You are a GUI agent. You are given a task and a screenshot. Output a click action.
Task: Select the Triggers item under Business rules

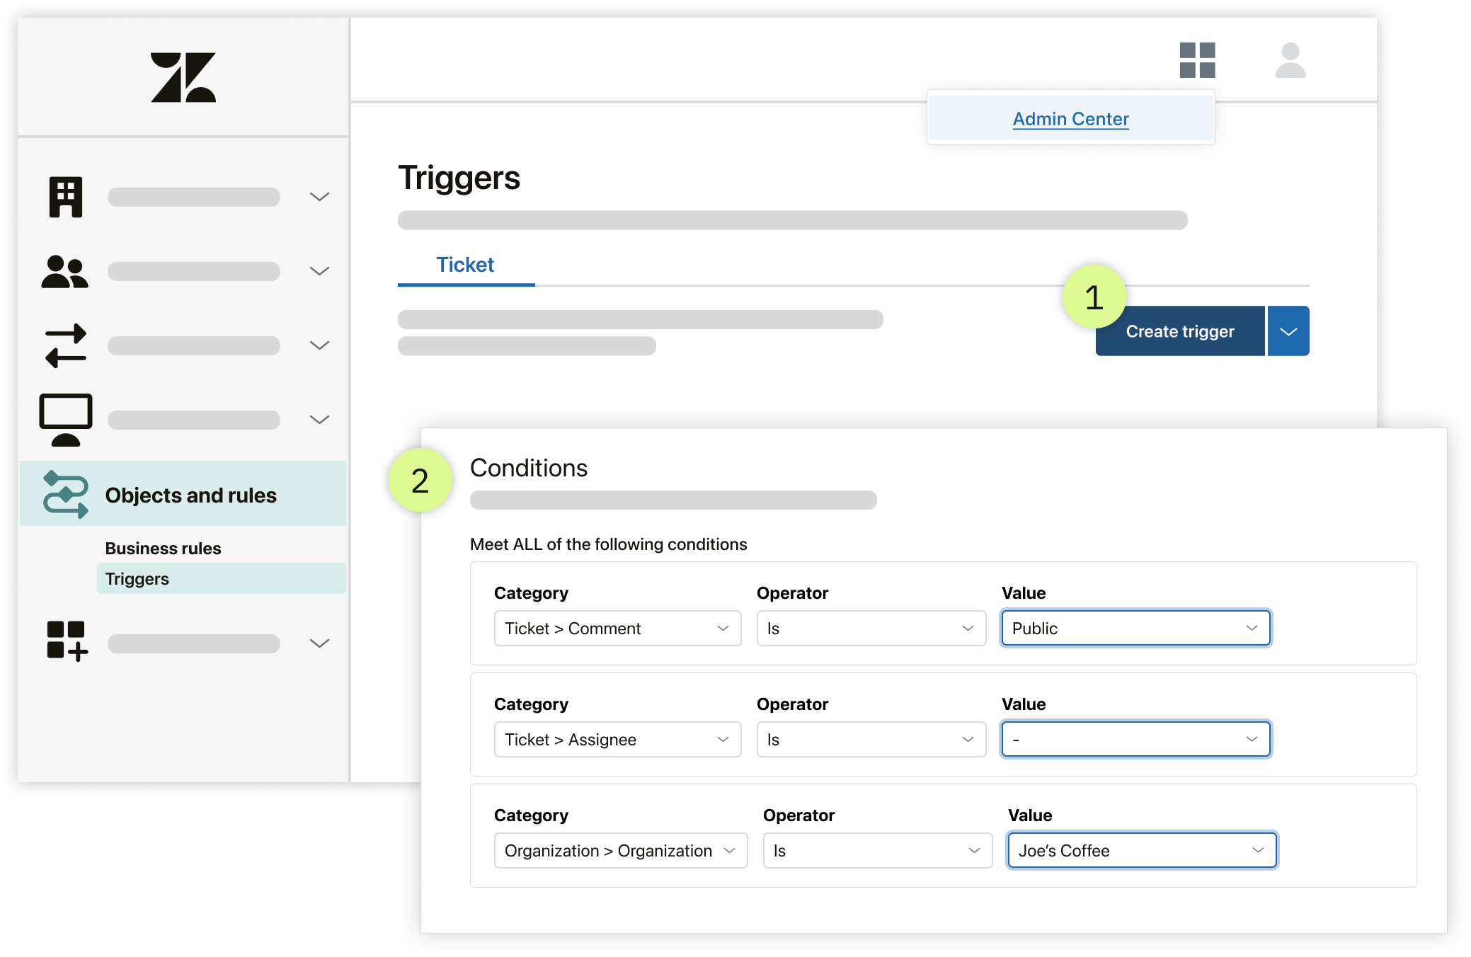click(136, 578)
